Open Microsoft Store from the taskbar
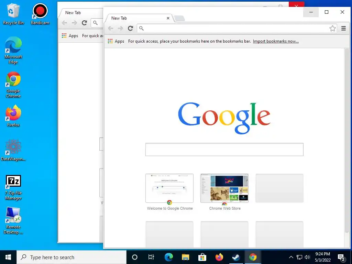The width and height of the screenshot is (352, 264). (202, 257)
